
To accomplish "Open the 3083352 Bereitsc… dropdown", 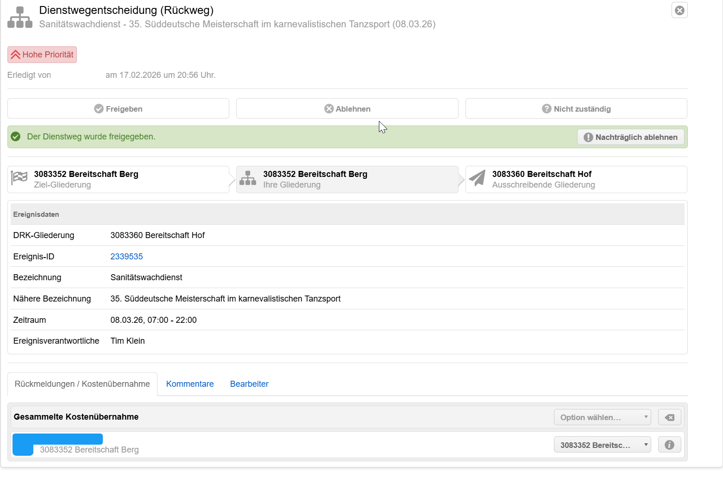I will pyautogui.click(x=602, y=445).
